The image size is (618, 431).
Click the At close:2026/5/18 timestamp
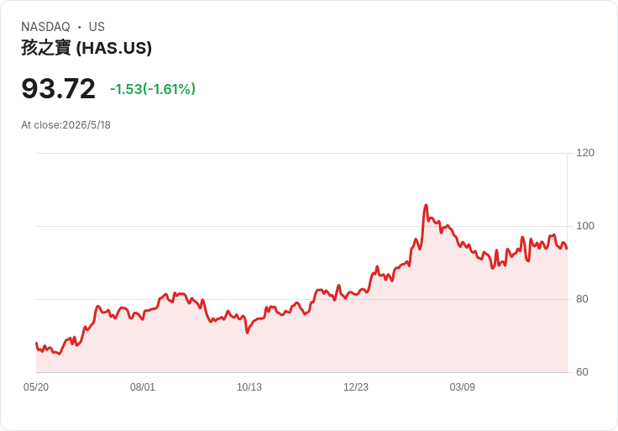point(65,125)
